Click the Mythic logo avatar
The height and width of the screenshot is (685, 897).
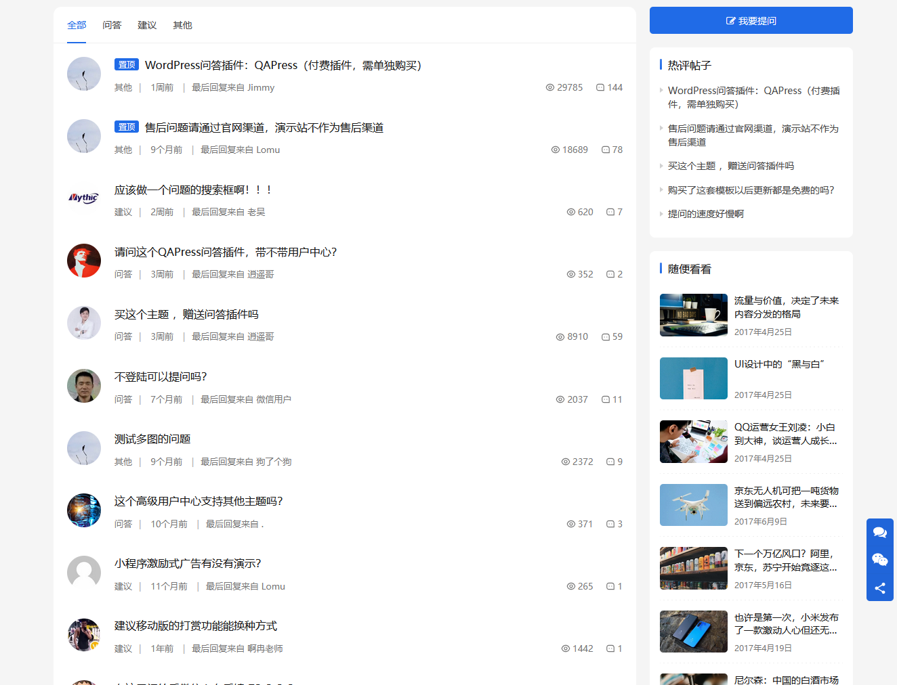(x=84, y=198)
